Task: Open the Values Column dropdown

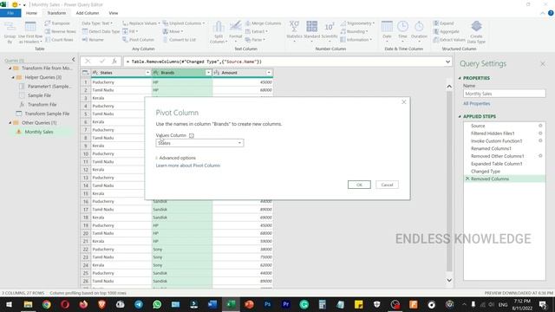Action: pyautogui.click(x=239, y=143)
